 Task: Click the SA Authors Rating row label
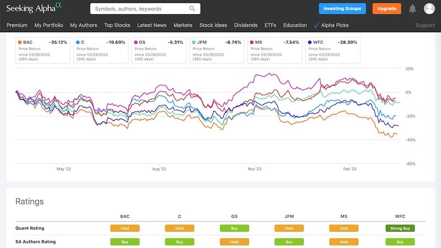tap(35, 241)
